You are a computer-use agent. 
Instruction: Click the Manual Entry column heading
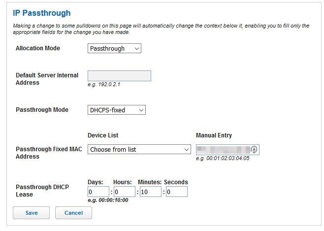pyautogui.click(x=214, y=135)
